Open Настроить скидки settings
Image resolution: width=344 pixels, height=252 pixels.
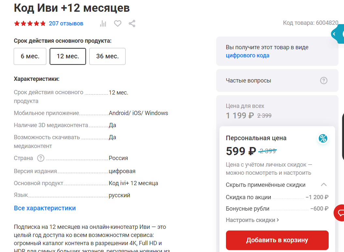252,220
